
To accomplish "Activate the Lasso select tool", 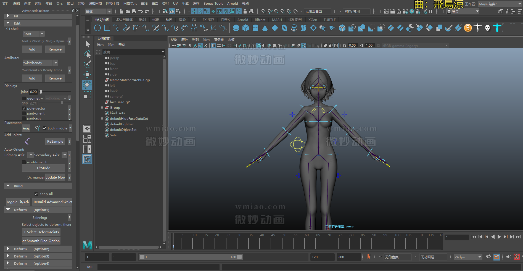I will 87,54.
